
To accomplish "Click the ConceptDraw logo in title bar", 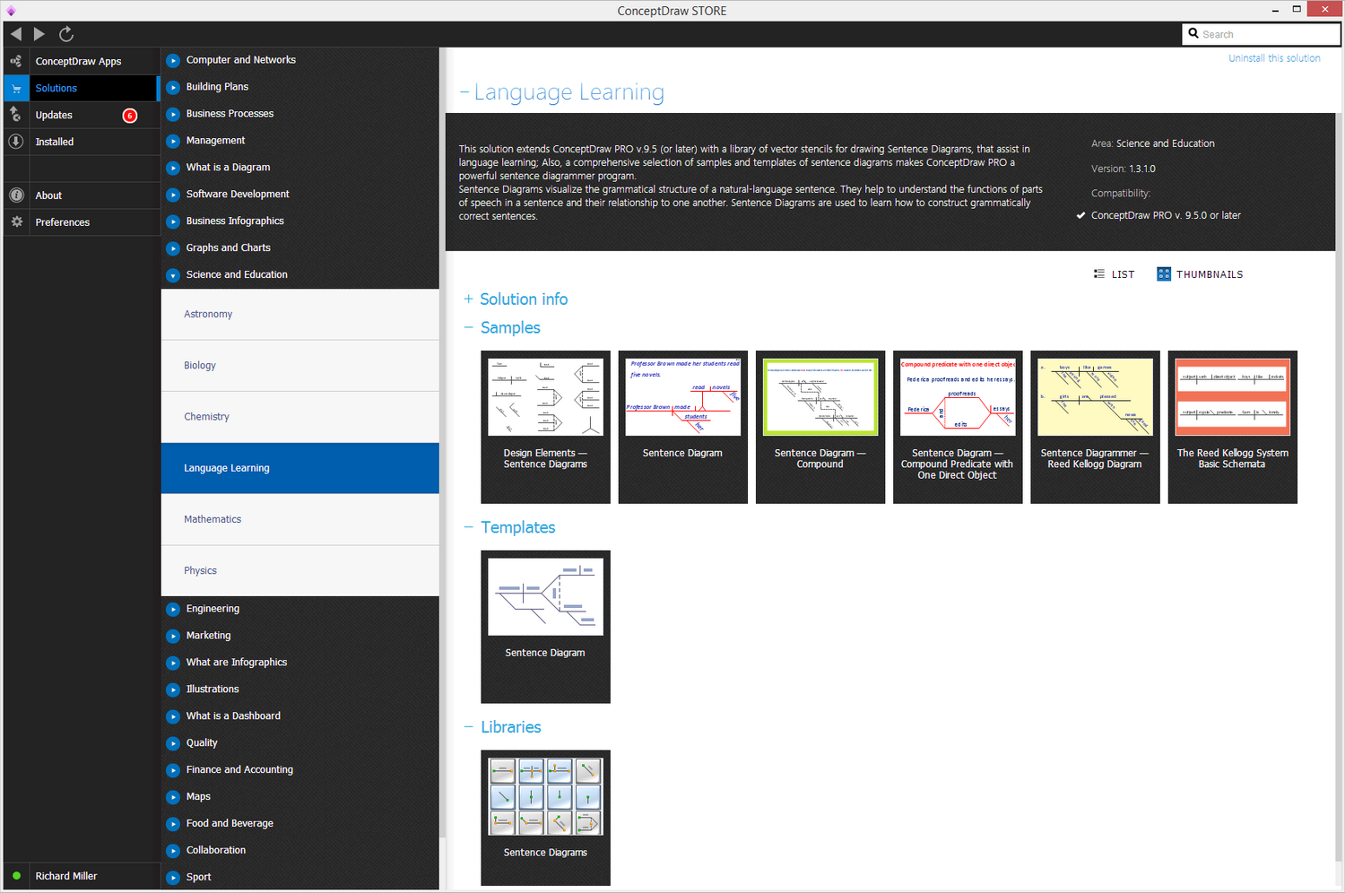I will [x=11, y=11].
